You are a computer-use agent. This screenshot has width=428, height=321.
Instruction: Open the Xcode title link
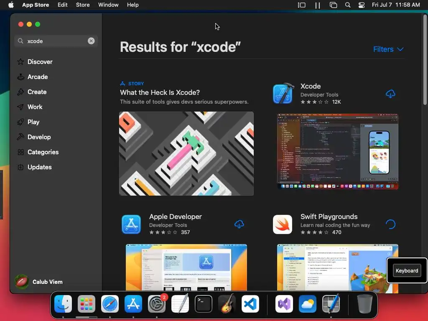(x=311, y=86)
